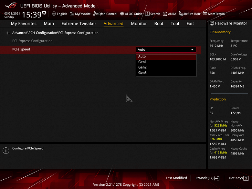Click the 103.2000 M BCLK value
Screen dimensions: 252x189
tap(218, 59)
